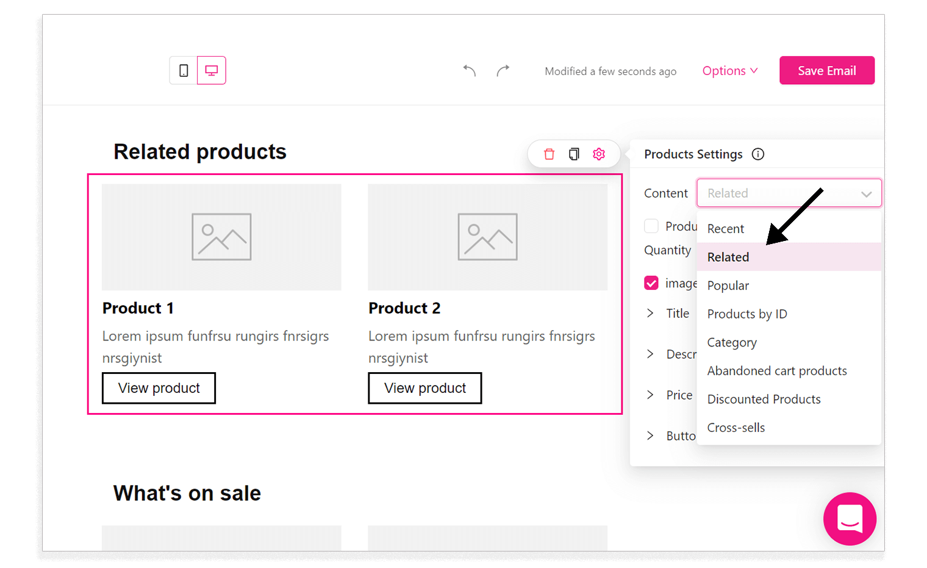Click the Product 1 title
The height and width of the screenshot is (568, 927).
[138, 308]
